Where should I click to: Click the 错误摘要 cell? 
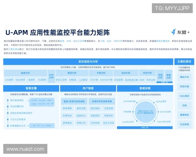click(67, 108)
